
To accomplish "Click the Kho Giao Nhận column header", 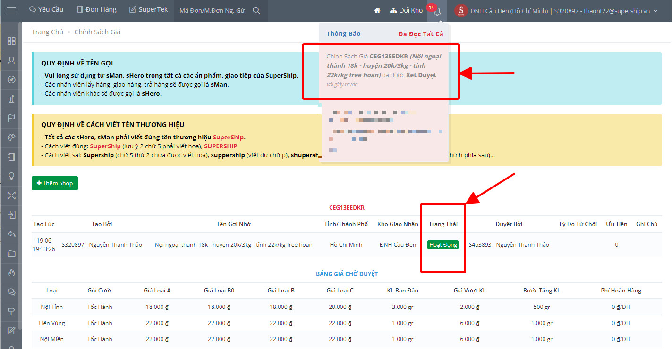I will click(x=398, y=224).
